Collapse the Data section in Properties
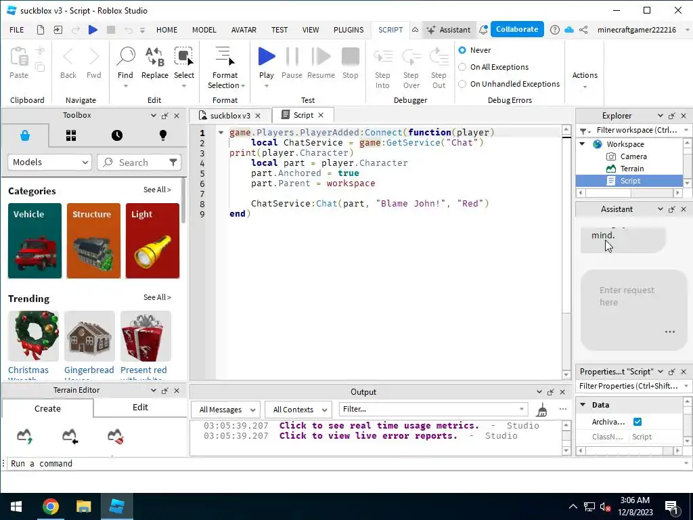Image resolution: width=693 pixels, height=520 pixels. click(583, 405)
